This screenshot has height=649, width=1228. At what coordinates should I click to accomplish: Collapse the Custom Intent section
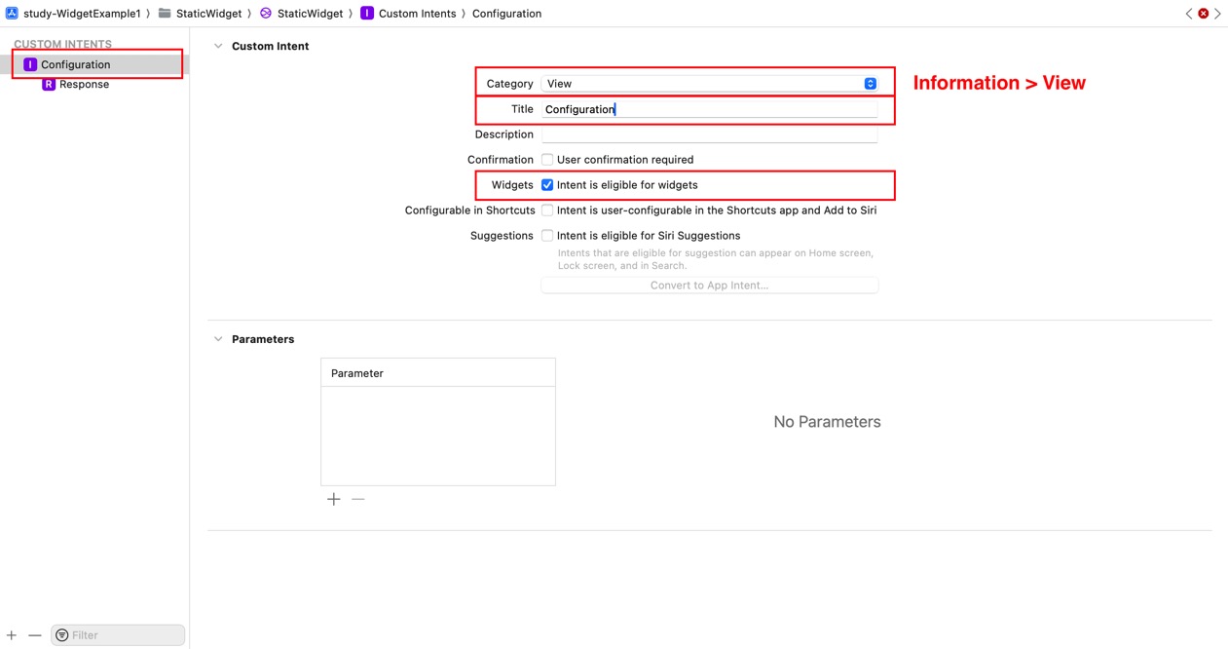click(218, 46)
